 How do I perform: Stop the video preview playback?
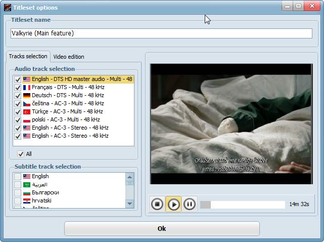[157, 205]
